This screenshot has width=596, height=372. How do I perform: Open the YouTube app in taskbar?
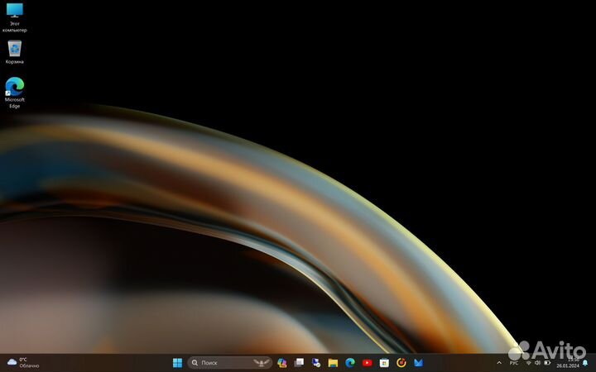368,362
